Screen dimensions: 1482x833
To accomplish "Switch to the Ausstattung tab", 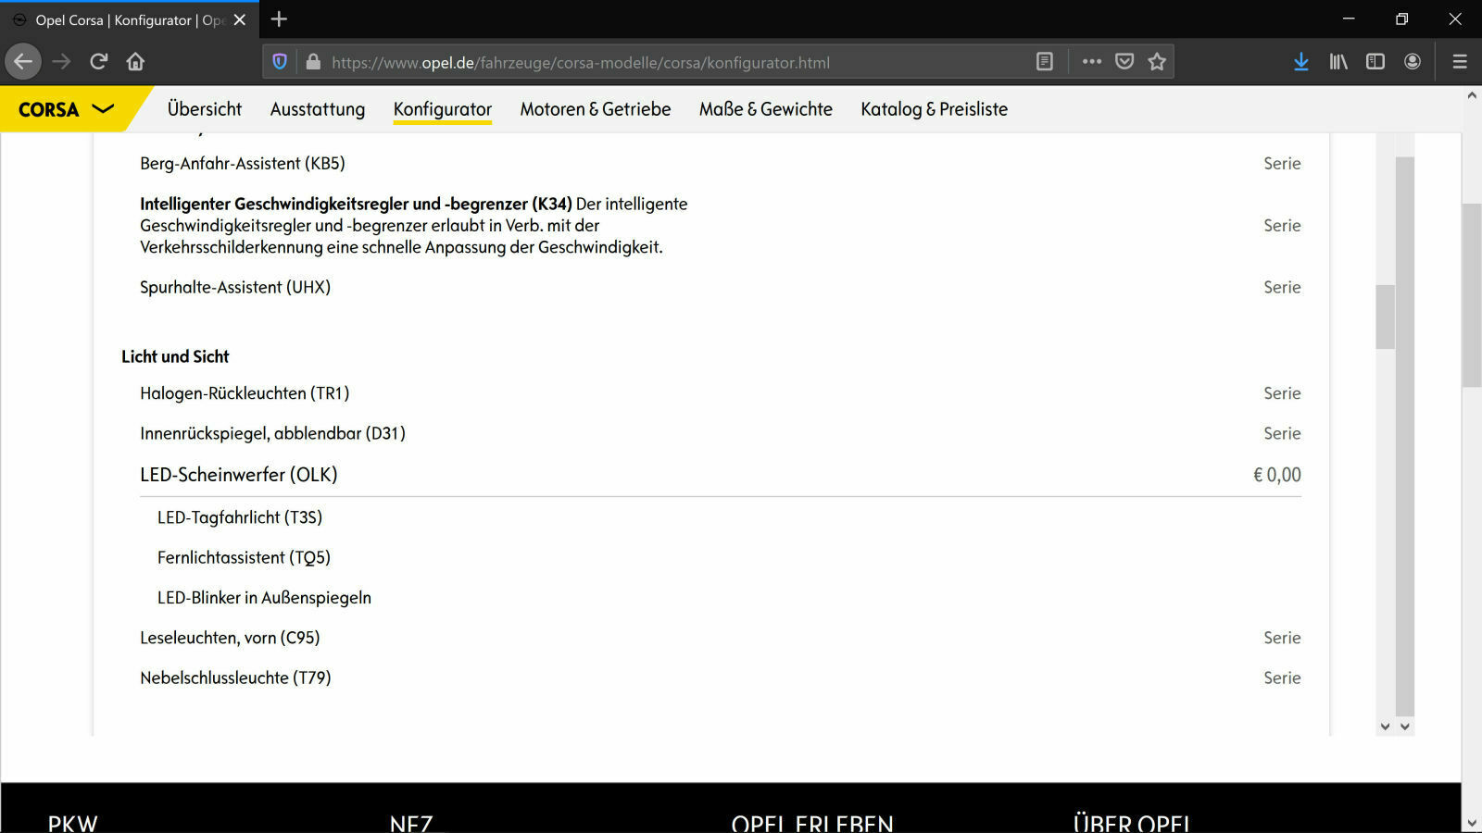I will (x=317, y=109).
